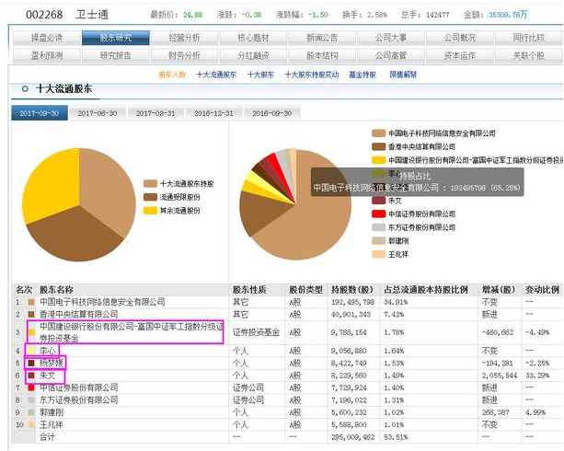Click the 变动比例 column header

point(543,289)
